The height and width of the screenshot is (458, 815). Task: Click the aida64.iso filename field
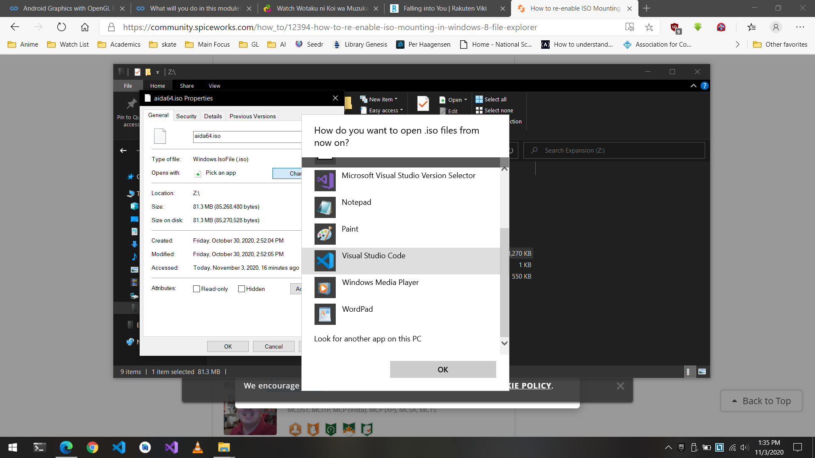pos(247,136)
